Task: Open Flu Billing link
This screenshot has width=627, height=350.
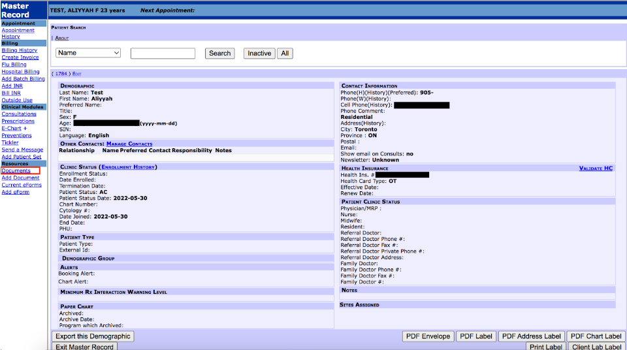Action: (x=14, y=65)
